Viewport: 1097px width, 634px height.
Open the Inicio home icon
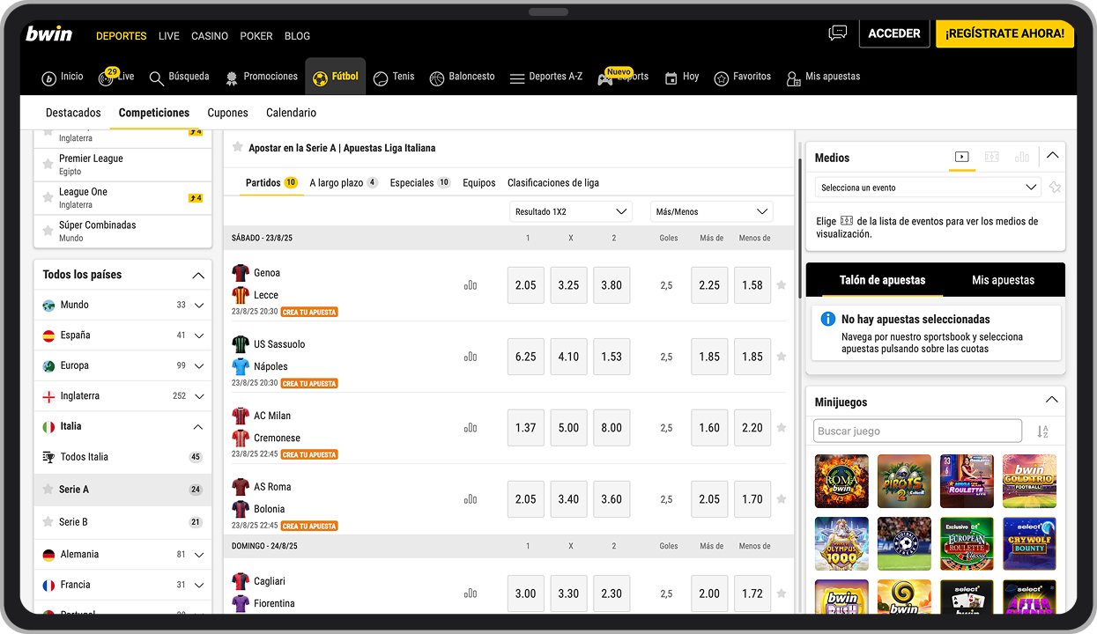pyautogui.click(x=62, y=77)
